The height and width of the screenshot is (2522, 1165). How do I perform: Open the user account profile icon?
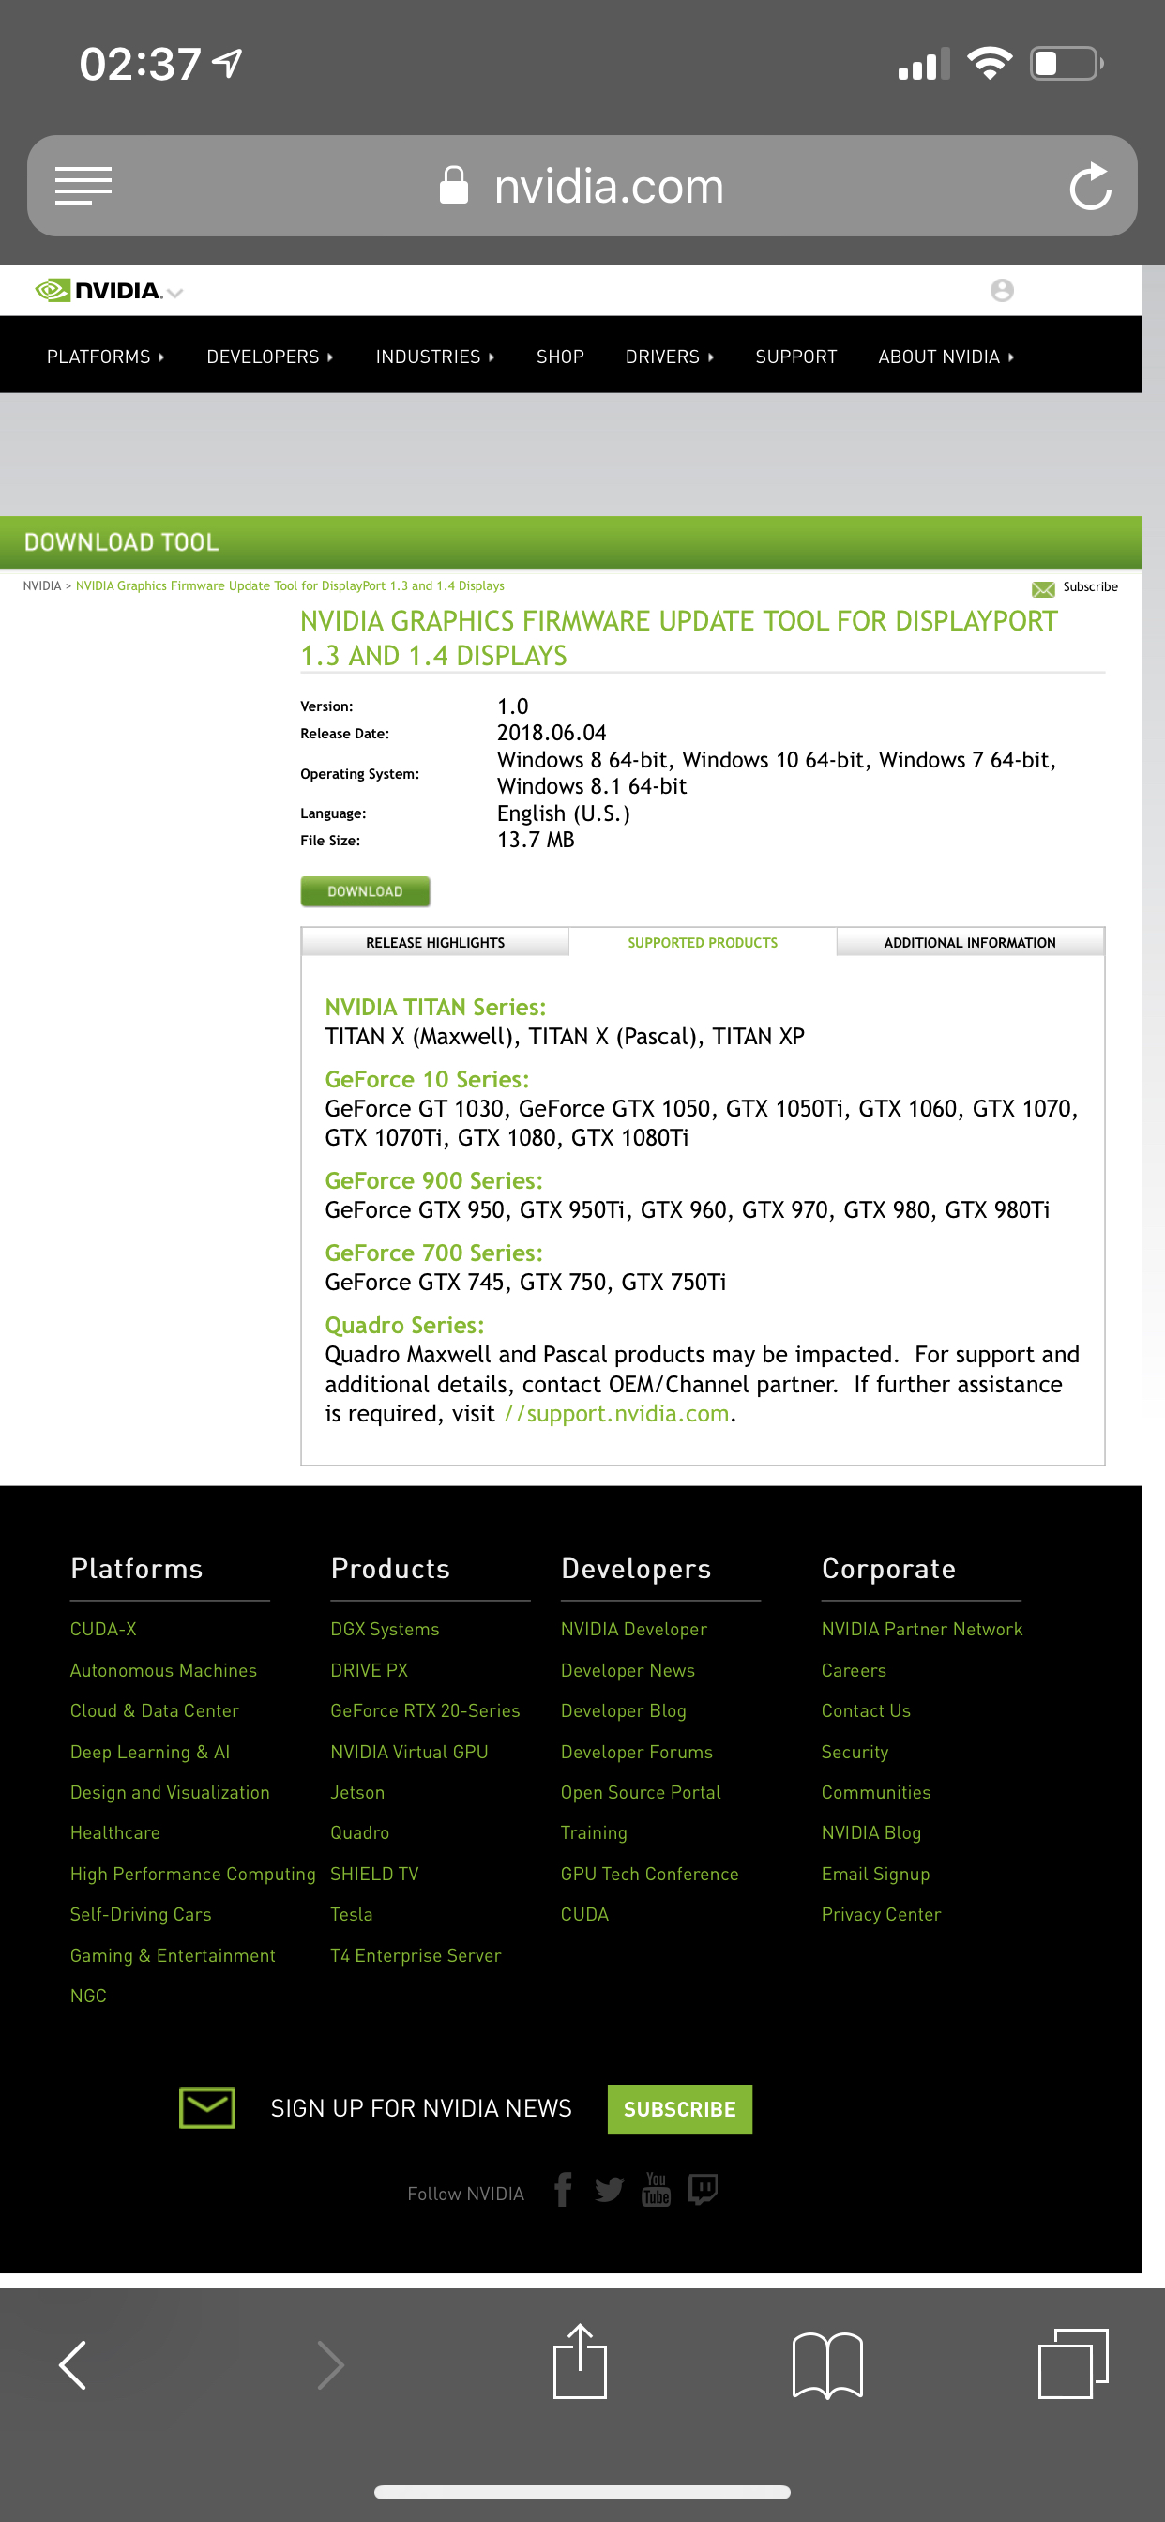pos(1002,290)
